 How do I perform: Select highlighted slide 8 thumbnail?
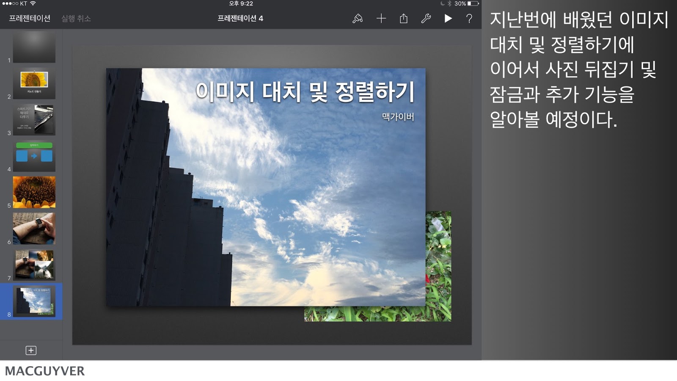pos(34,301)
